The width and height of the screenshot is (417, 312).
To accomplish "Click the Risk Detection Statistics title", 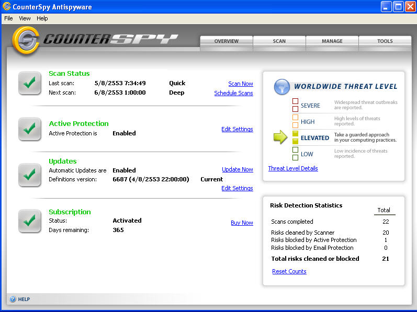I will 306,205.
